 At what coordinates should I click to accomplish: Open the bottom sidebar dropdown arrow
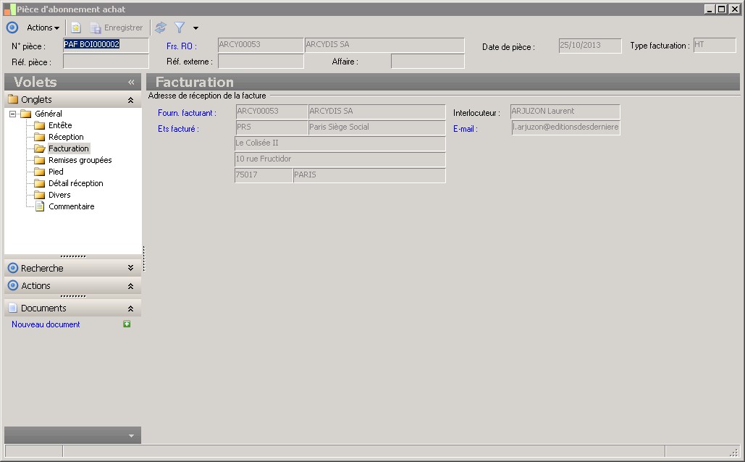point(131,436)
